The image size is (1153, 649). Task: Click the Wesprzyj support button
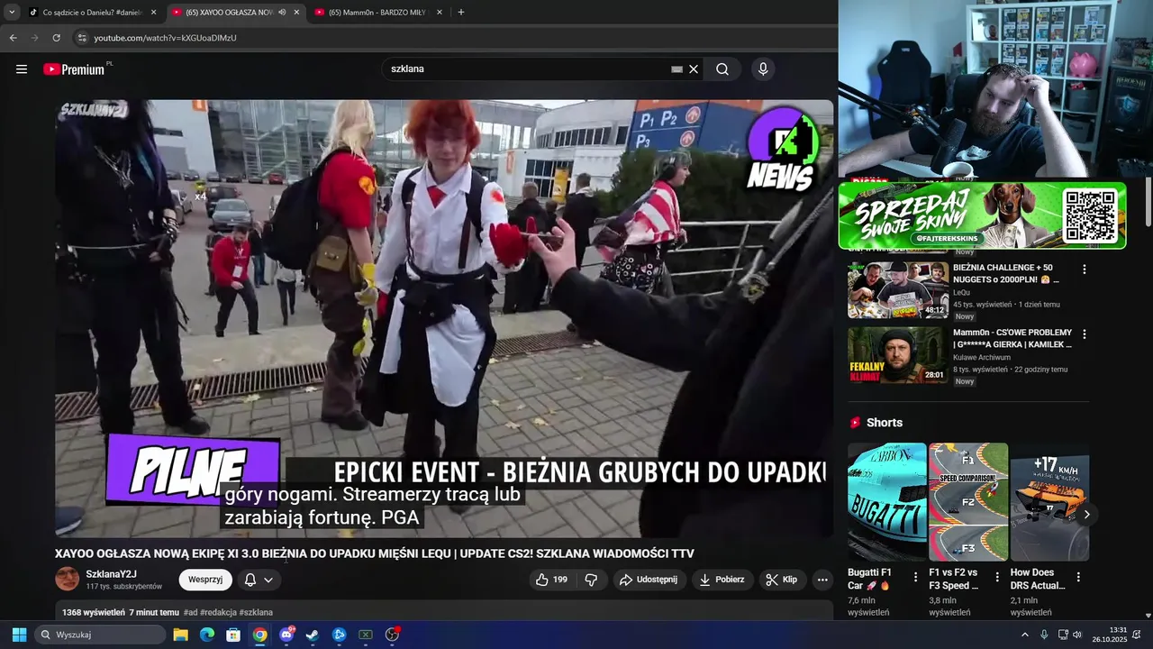pos(205,580)
